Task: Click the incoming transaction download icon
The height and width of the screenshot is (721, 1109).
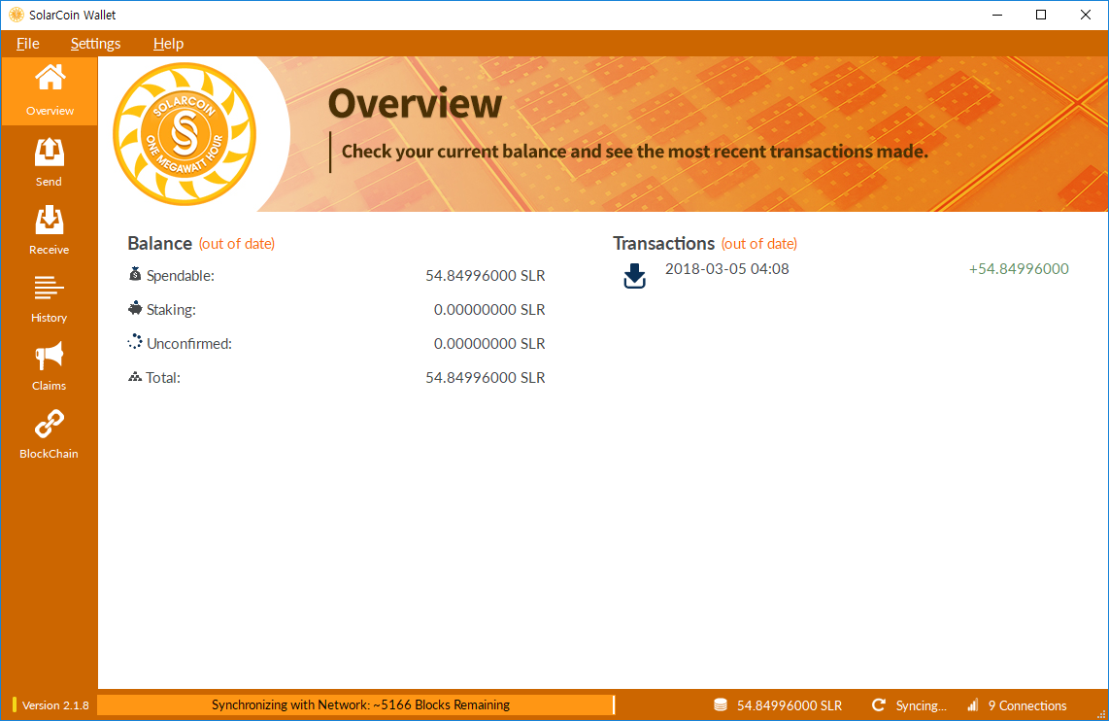Action: pos(634,276)
